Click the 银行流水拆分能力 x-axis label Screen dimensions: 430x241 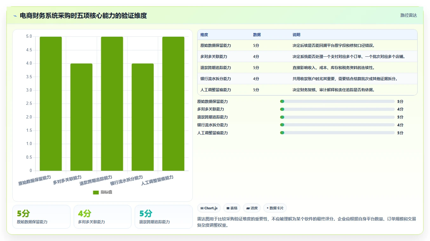(126, 180)
